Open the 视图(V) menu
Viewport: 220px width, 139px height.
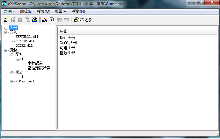(x=61, y=11)
